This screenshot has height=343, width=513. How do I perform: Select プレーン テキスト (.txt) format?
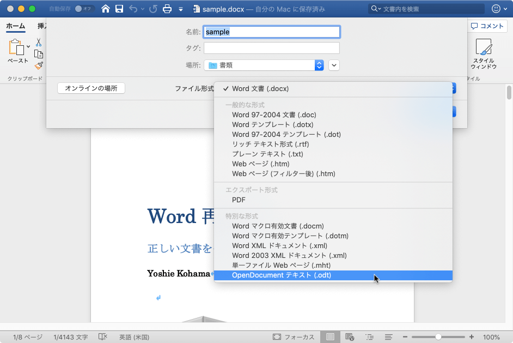pyautogui.click(x=333, y=154)
